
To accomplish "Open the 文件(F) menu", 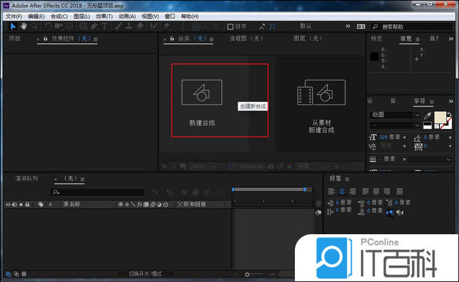I will coord(14,16).
